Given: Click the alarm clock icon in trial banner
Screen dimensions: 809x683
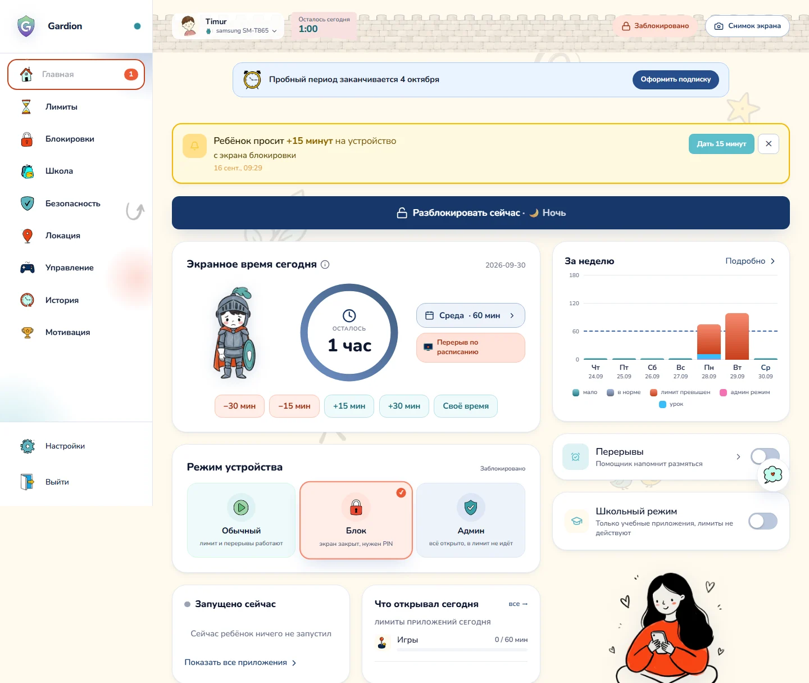Looking at the screenshot, I should pyautogui.click(x=252, y=80).
